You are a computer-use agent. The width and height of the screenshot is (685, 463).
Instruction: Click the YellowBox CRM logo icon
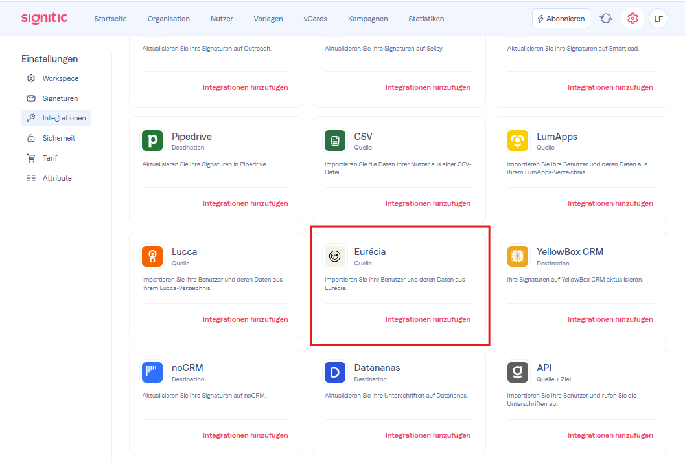click(517, 256)
